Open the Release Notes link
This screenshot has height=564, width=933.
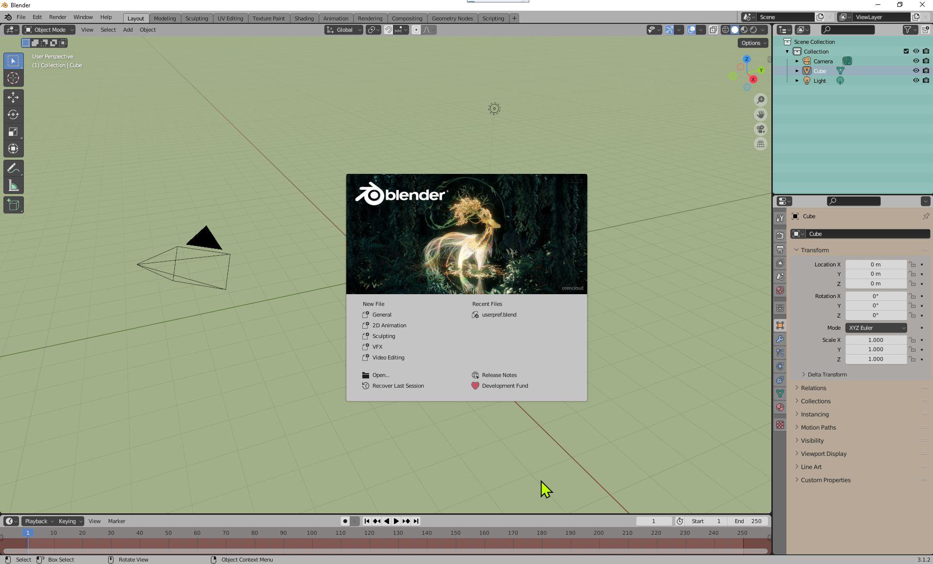[x=494, y=376]
